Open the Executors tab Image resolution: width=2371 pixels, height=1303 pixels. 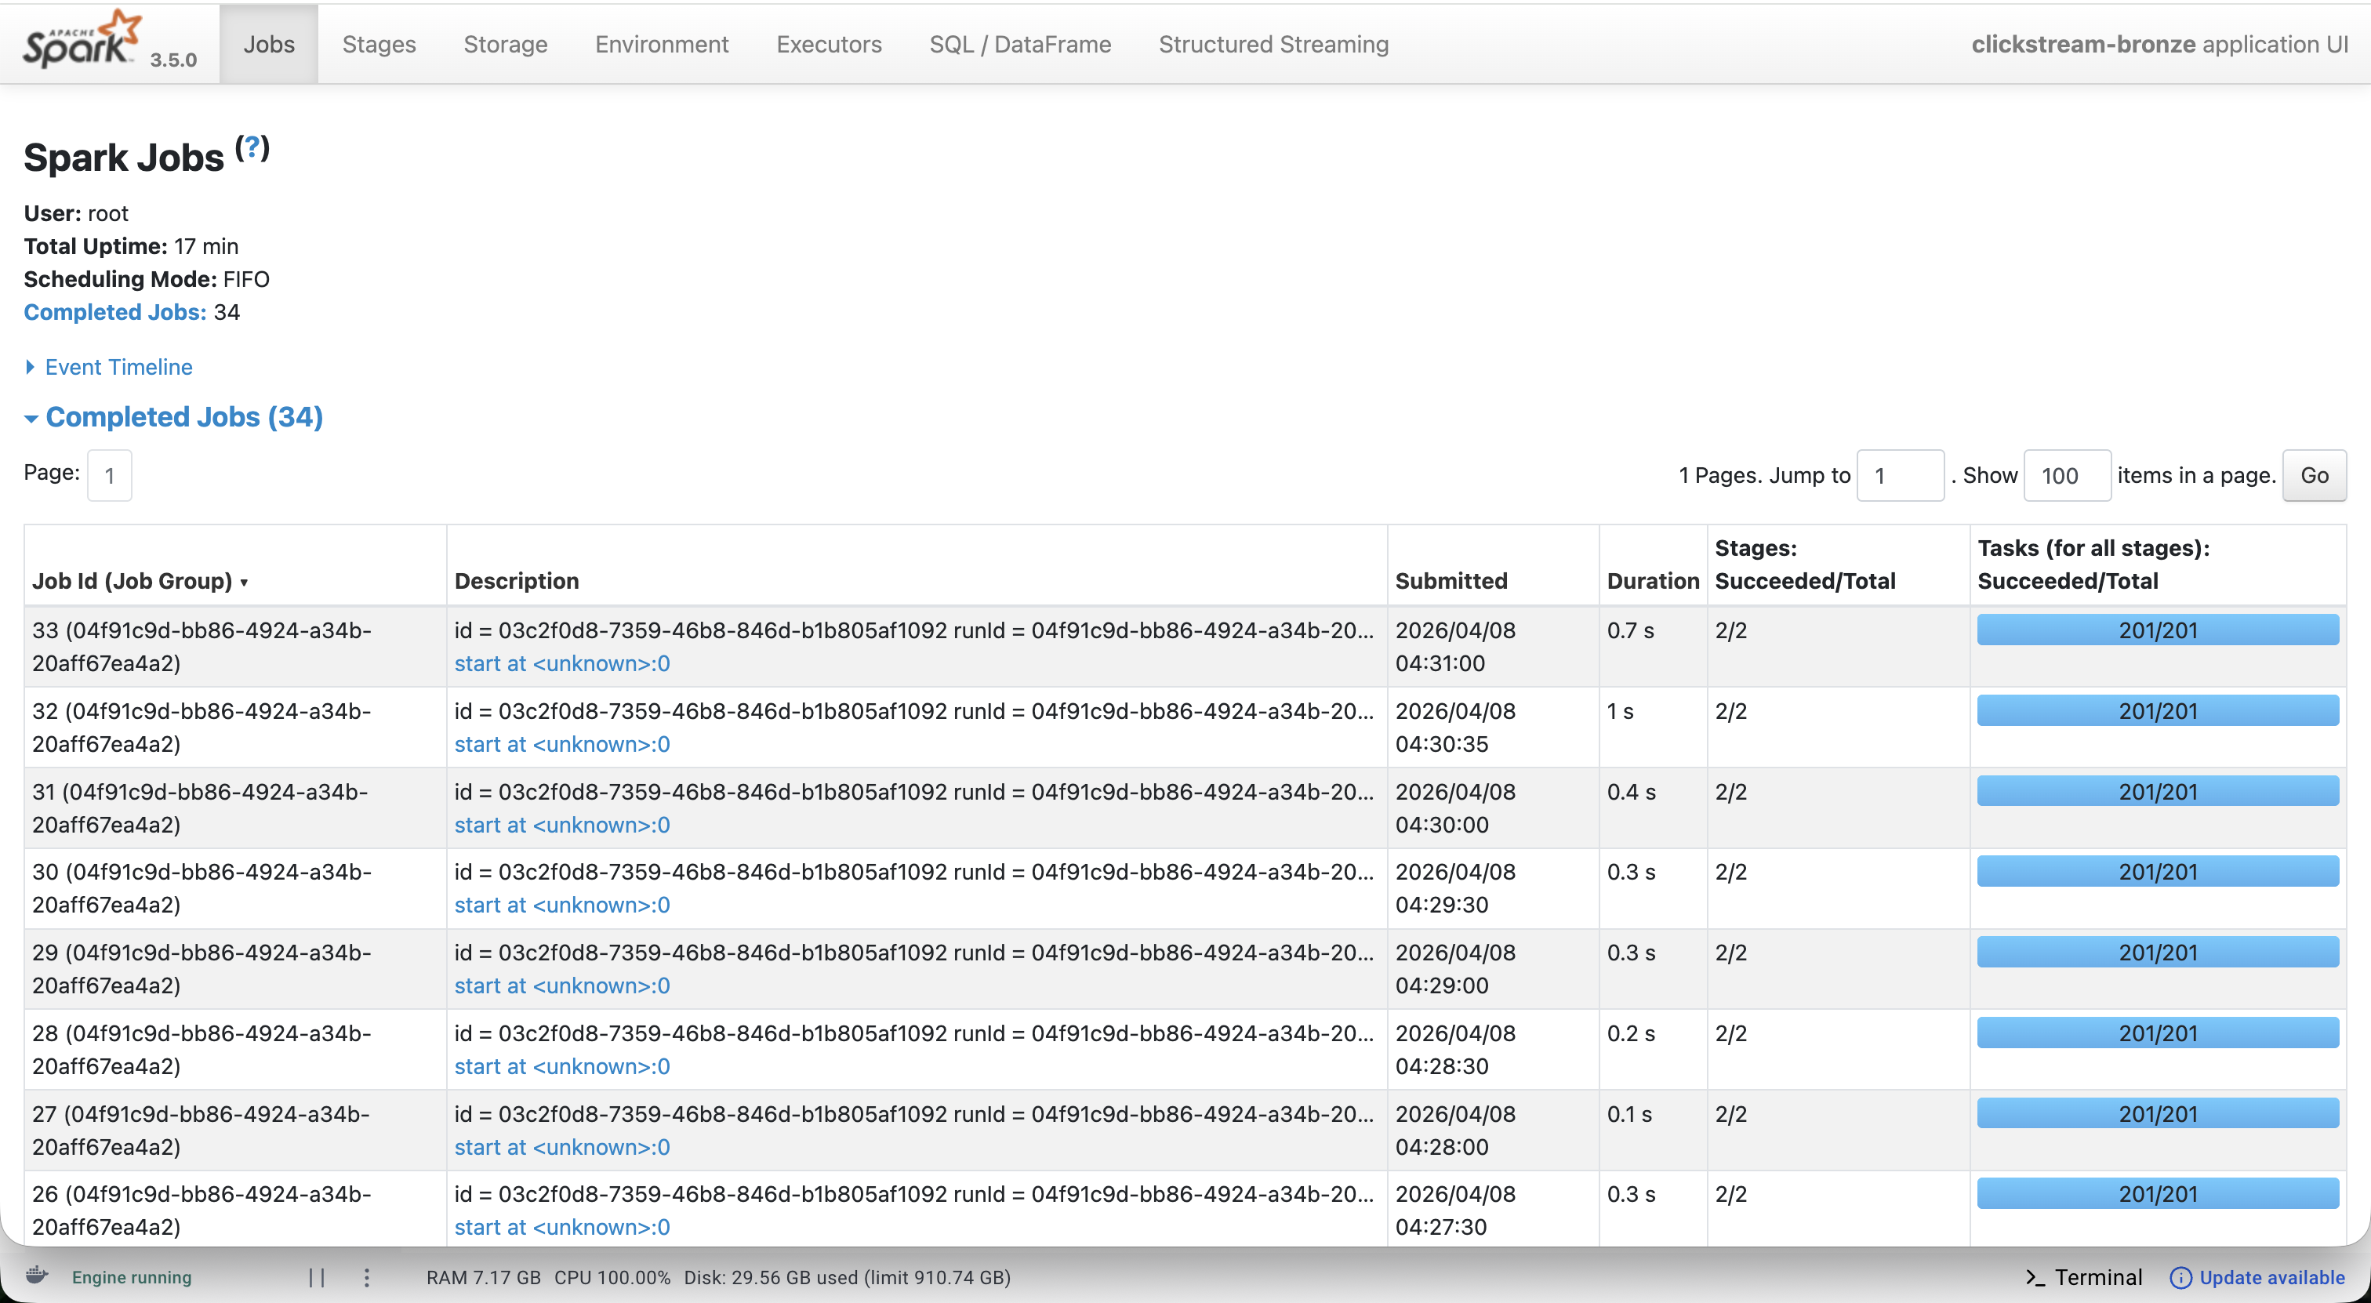pos(829,44)
